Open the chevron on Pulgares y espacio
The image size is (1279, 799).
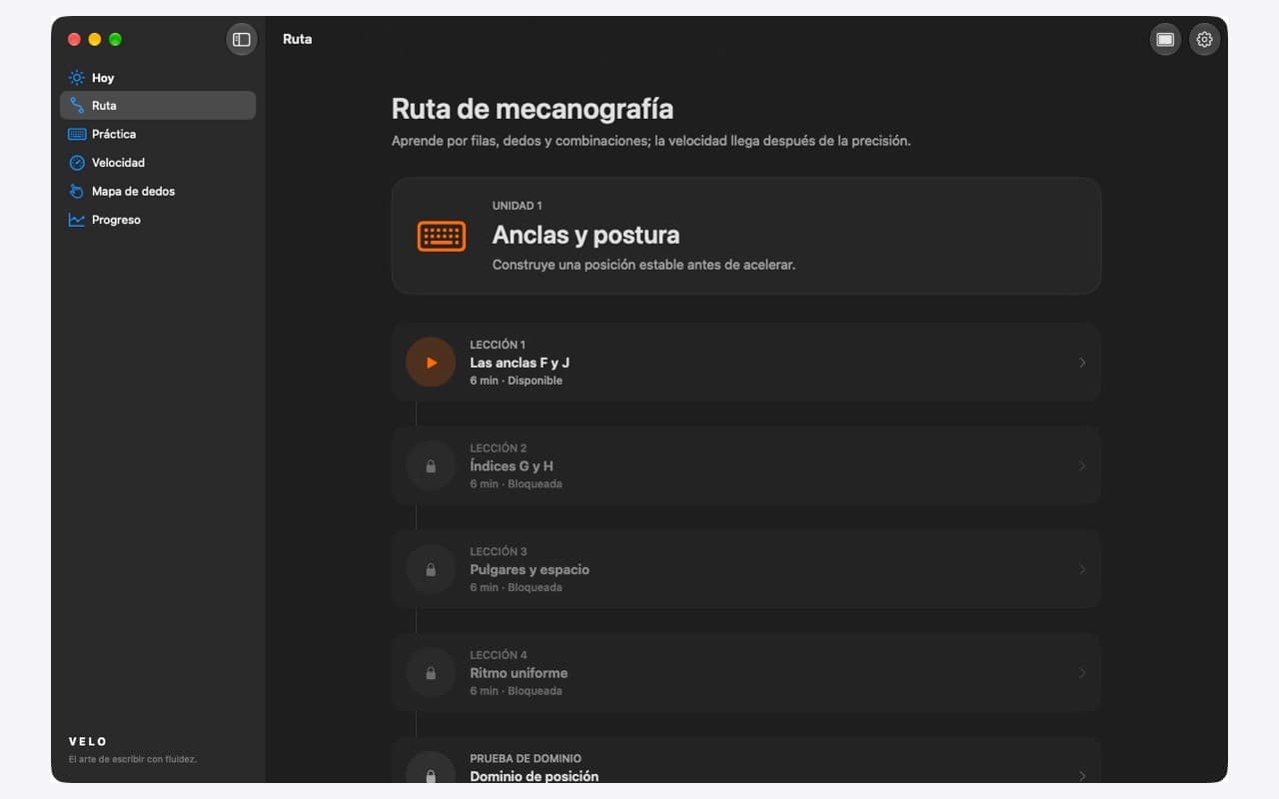click(x=1082, y=569)
